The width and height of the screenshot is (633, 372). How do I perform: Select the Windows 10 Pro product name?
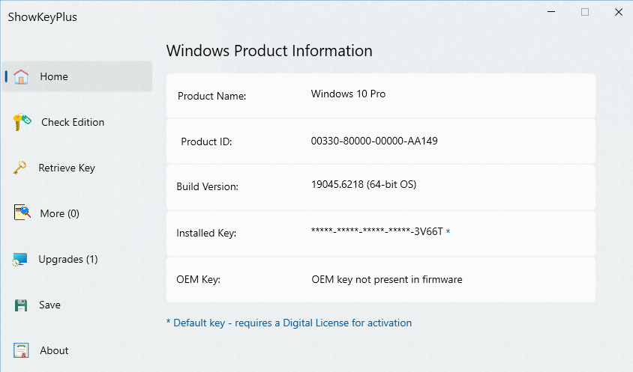(x=348, y=94)
